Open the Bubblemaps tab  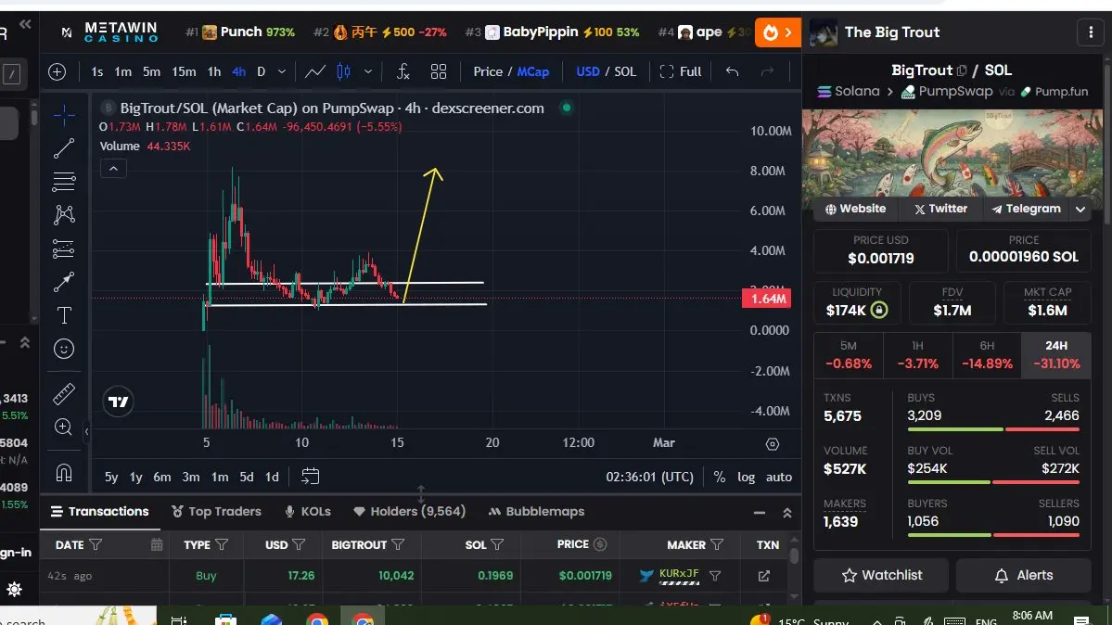pos(536,512)
